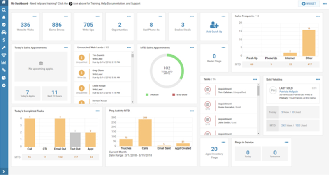The width and height of the screenshot is (329, 175).
Task: Click Susie Gonzalez appointment calendar icon
Action: pos(208,104)
